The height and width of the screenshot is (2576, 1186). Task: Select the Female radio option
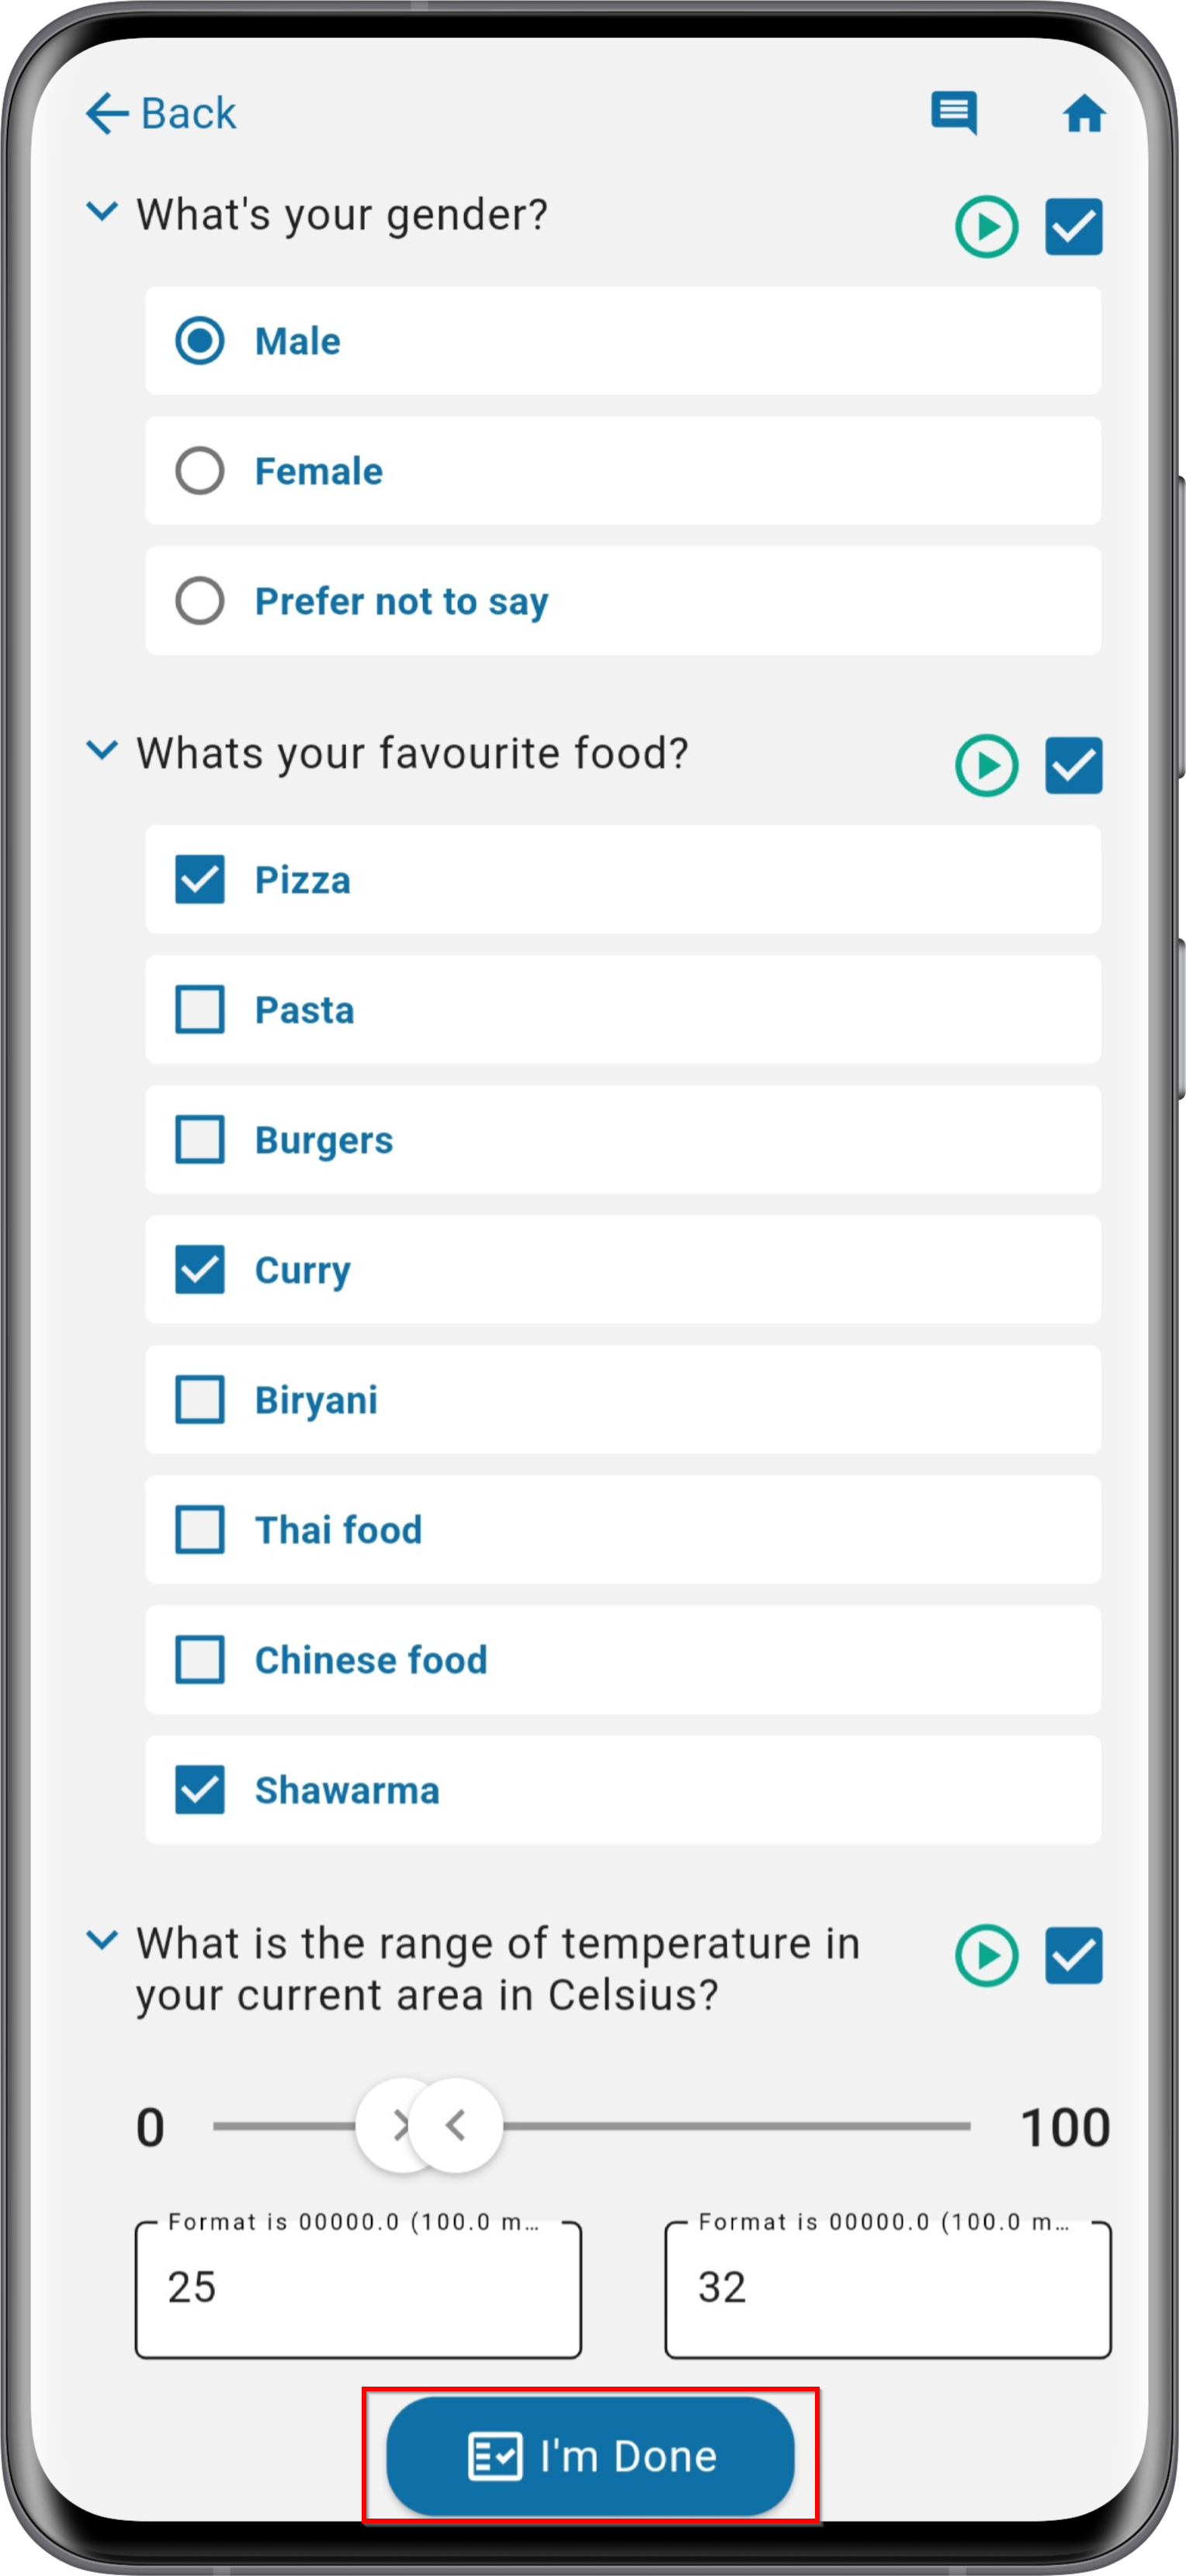(x=622, y=471)
